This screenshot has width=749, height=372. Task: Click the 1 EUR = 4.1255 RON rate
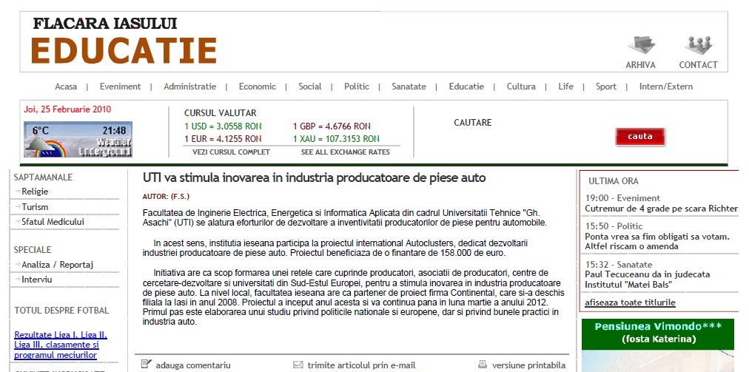[x=223, y=139]
